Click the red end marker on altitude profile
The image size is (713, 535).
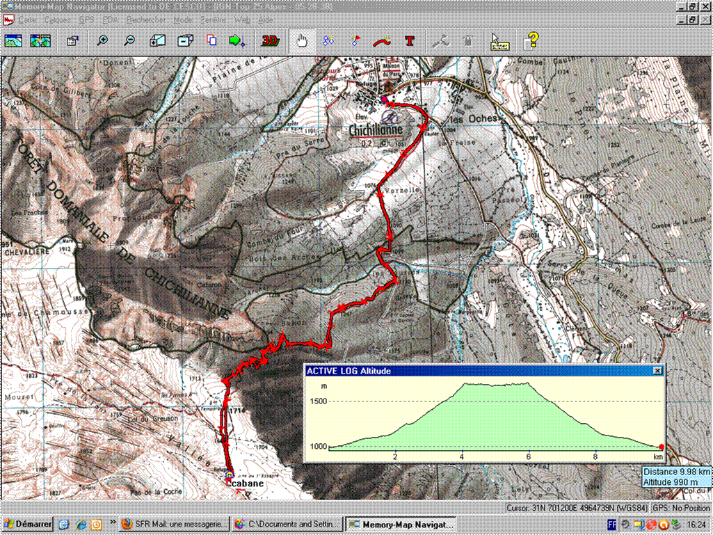pos(661,447)
